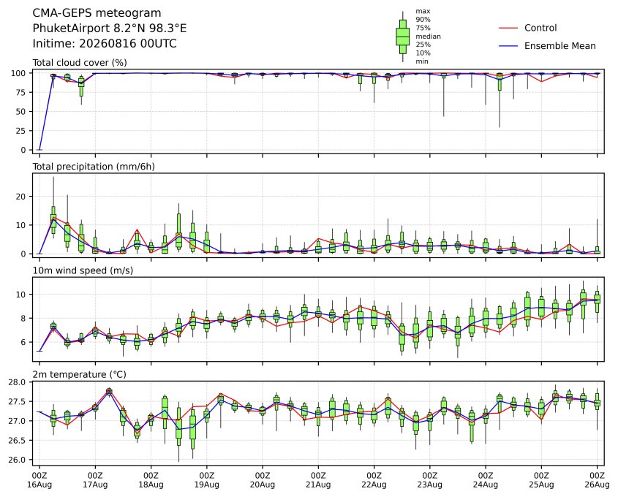Click the 'min' label in box-plot legend
This screenshot has width=618, height=497.
[422, 61]
